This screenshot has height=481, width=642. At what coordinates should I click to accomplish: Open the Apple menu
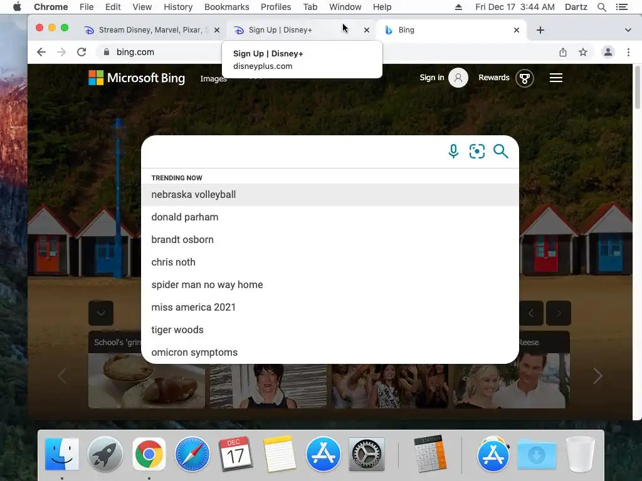point(17,7)
